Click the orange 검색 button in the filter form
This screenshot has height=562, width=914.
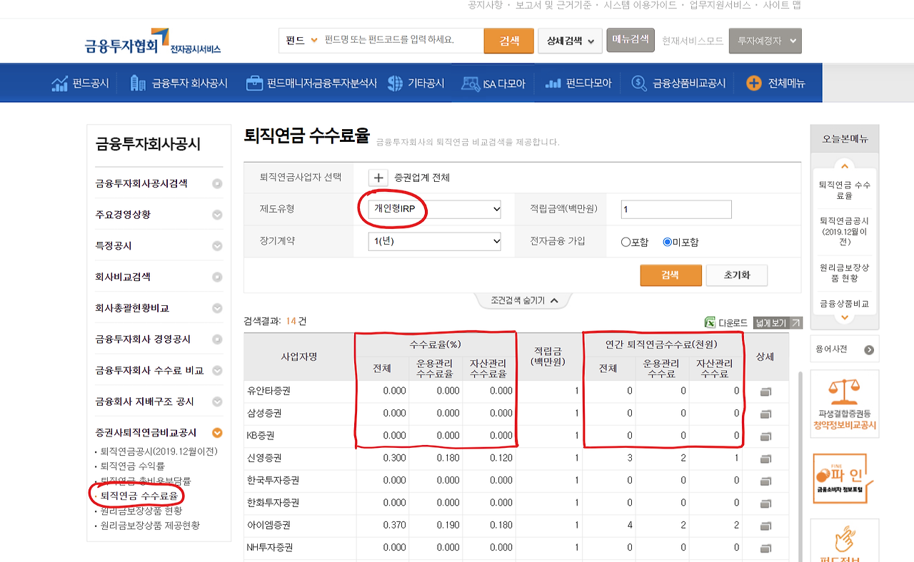click(671, 275)
